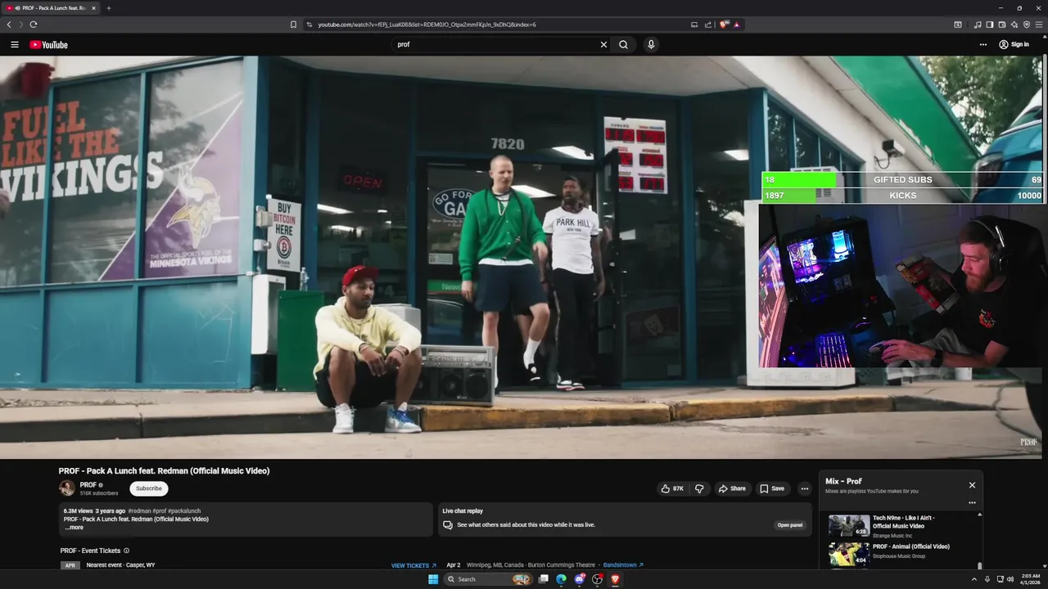Image resolution: width=1048 pixels, height=589 pixels.
Task: Click the Share button
Action: tap(732, 488)
